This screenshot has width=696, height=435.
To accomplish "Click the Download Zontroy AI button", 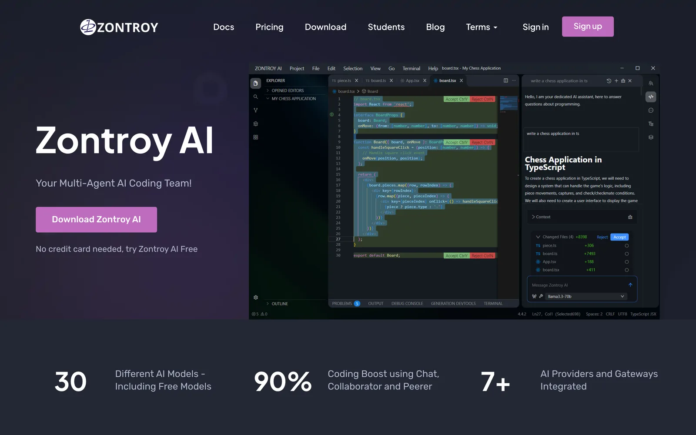I will point(96,220).
